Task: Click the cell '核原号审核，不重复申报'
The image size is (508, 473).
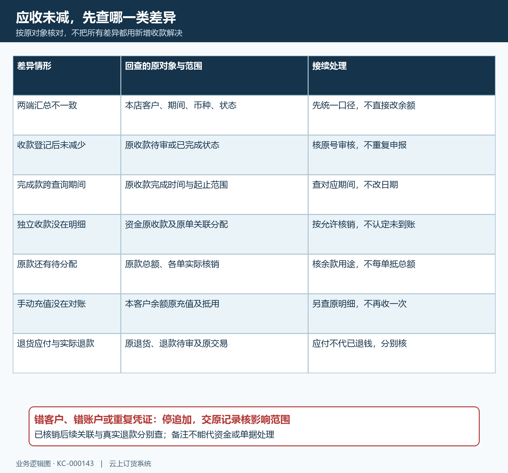Action: click(402, 155)
